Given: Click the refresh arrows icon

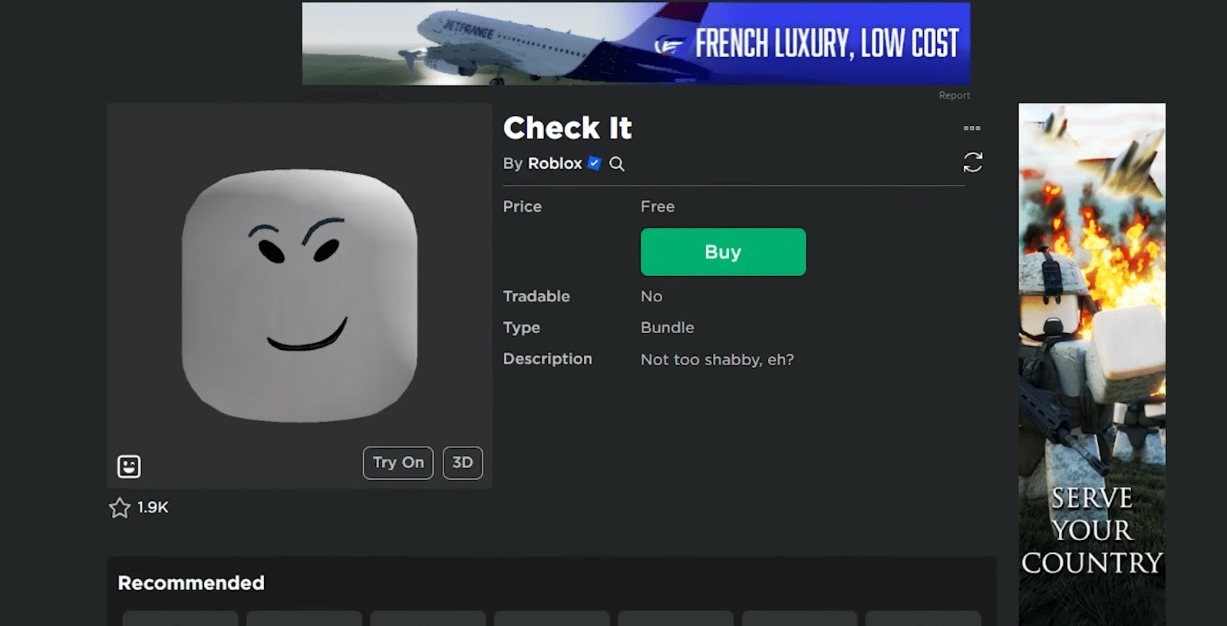Looking at the screenshot, I should [972, 162].
